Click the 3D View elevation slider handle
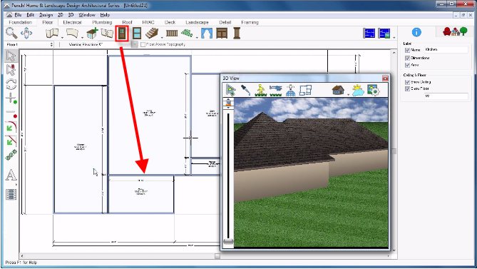477x269 pixels. 228,242
